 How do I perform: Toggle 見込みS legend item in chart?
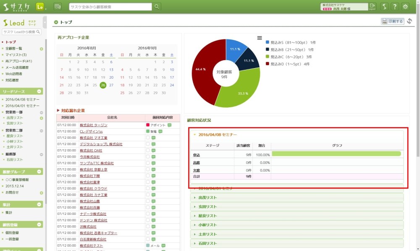tap(290, 42)
